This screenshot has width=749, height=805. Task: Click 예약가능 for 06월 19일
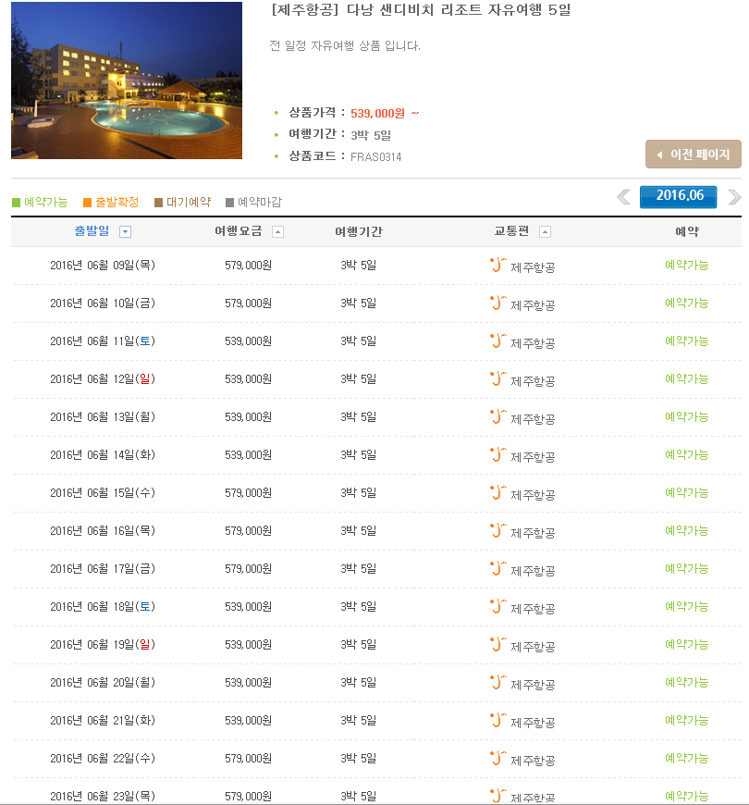click(686, 645)
